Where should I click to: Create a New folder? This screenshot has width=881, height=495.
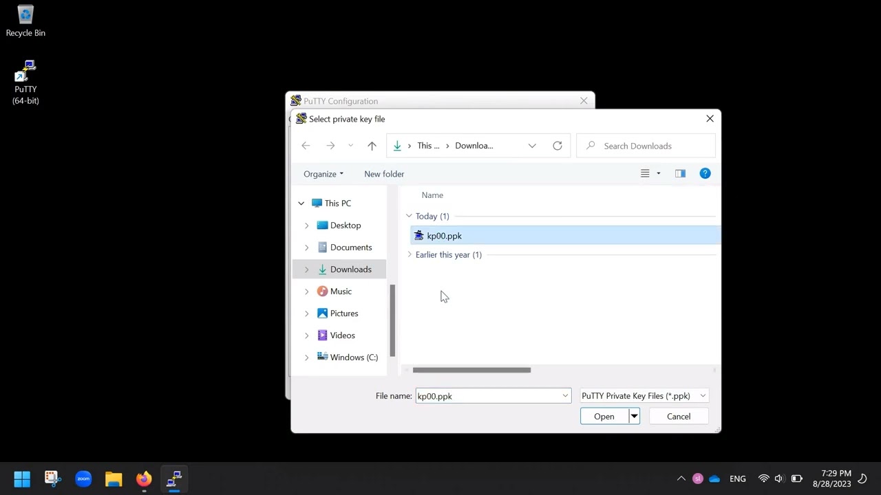click(384, 174)
